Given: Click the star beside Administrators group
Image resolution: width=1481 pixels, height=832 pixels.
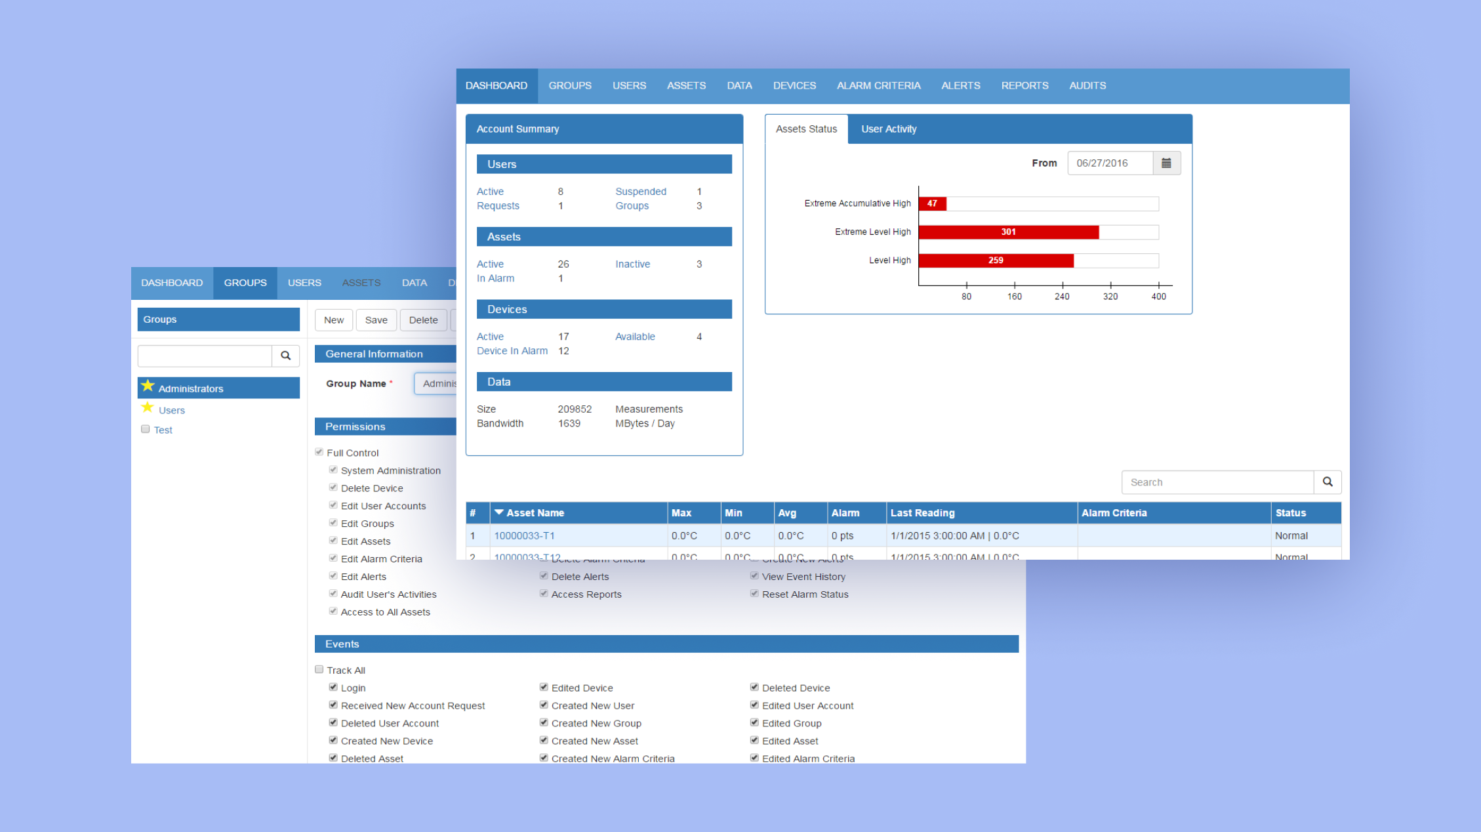Looking at the screenshot, I should pos(148,386).
